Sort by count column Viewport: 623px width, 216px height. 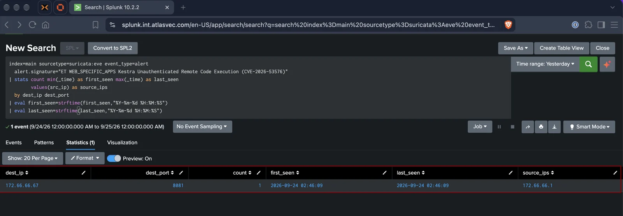(242, 173)
